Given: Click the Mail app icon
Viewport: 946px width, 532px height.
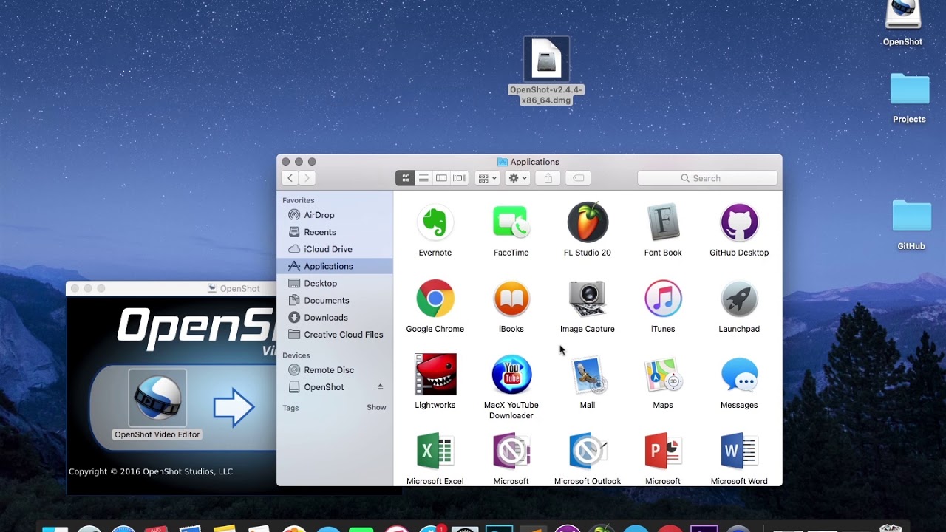Looking at the screenshot, I should [588, 375].
